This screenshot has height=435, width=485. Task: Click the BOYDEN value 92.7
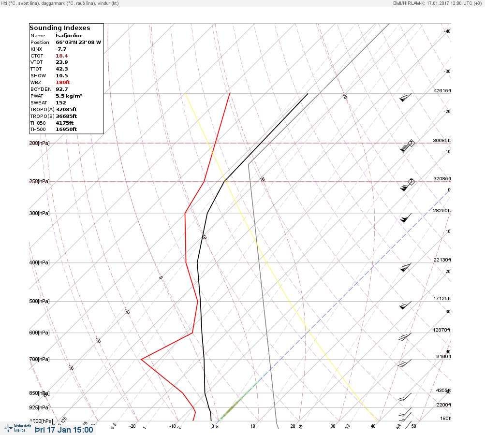tap(61, 89)
